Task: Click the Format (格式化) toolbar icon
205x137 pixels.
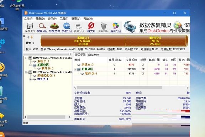Action: click(x=91, y=27)
